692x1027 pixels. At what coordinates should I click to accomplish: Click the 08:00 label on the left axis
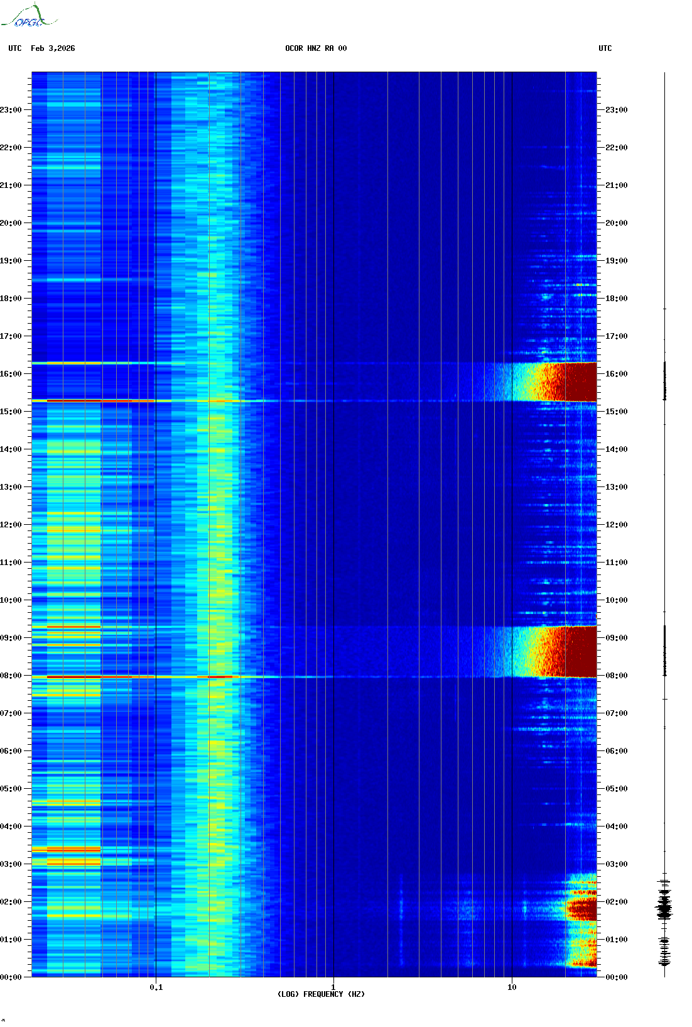pyautogui.click(x=11, y=676)
